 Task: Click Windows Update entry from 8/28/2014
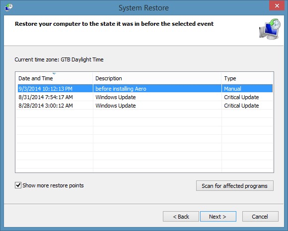(x=116, y=106)
